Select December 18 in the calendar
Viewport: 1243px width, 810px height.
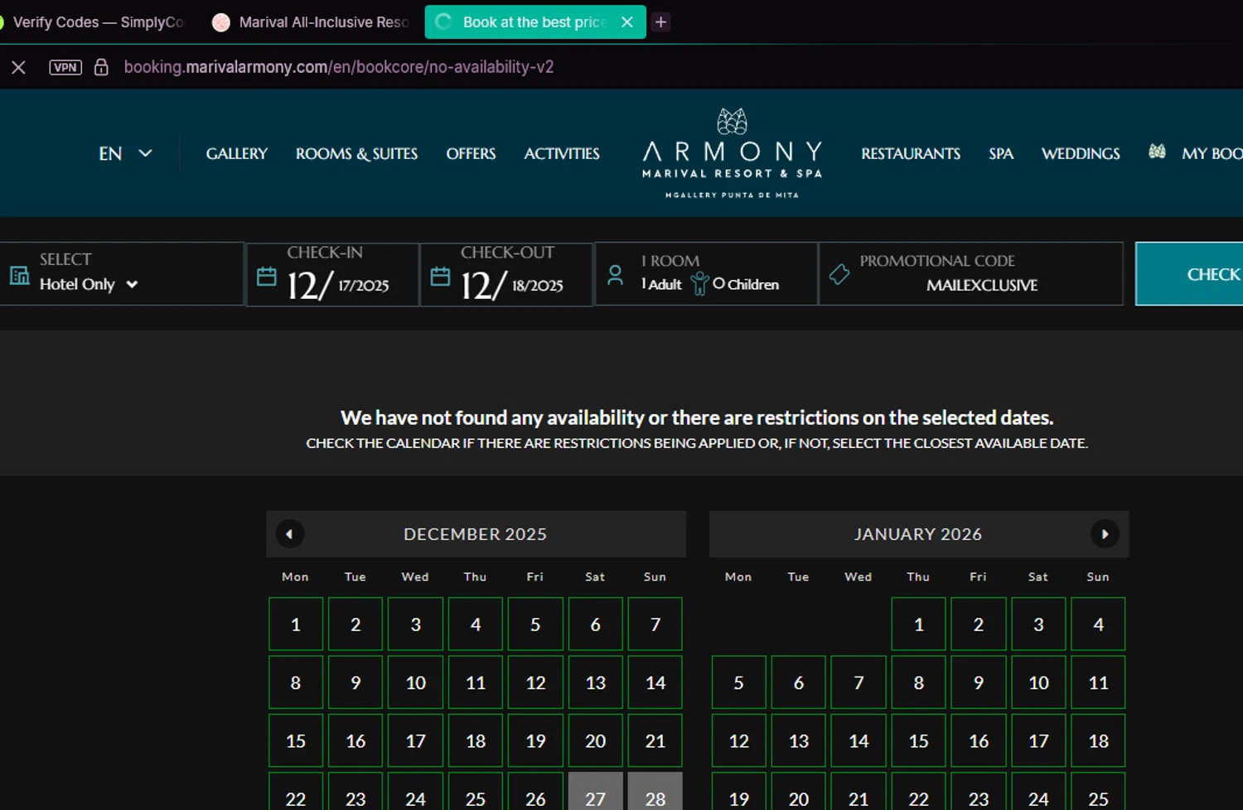click(476, 740)
